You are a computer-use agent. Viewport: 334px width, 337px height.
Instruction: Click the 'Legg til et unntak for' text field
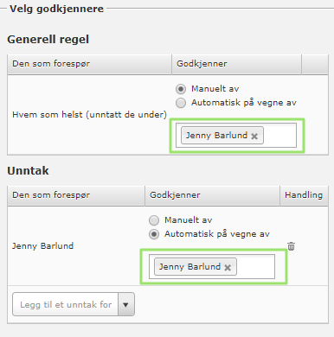pyautogui.click(x=66, y=304)
